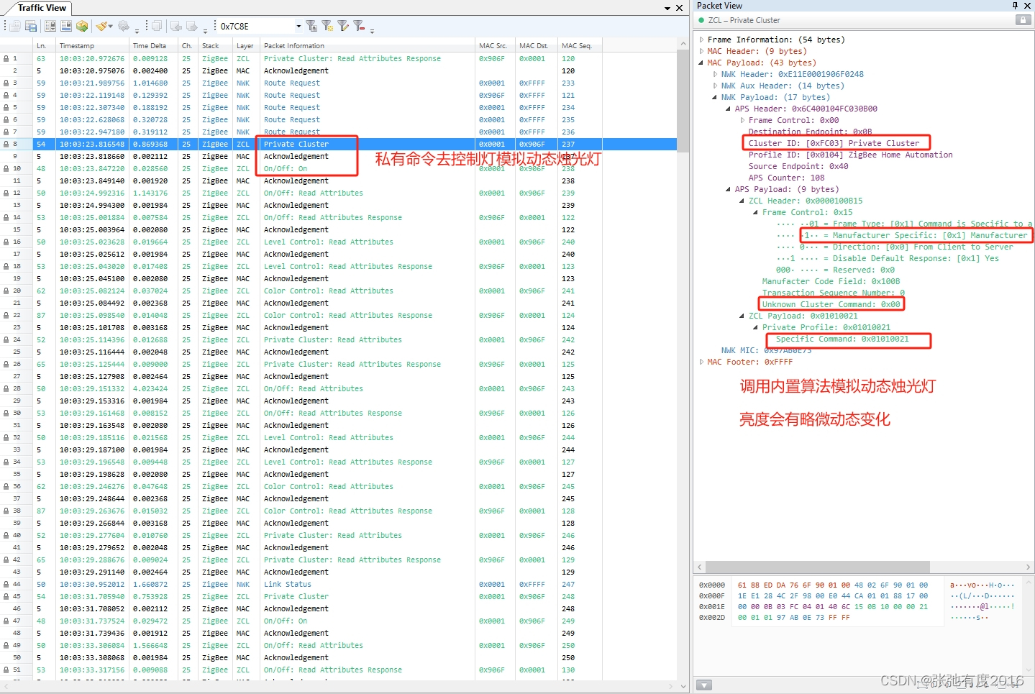Click the lock button in the Packet View header
The height and width of the screenshot is (694, 1035).
[x=1023, y=20]
